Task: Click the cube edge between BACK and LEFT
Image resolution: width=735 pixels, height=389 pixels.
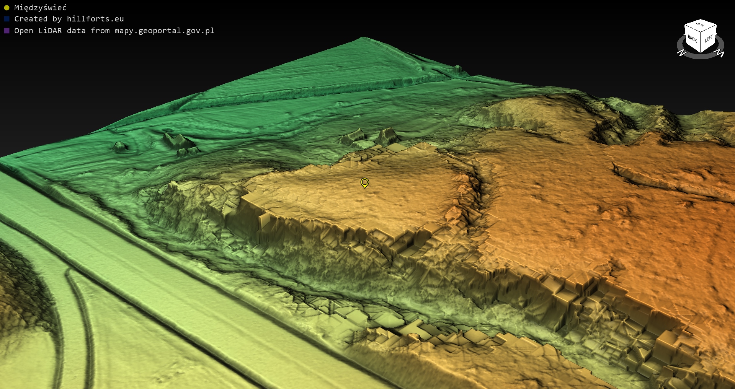Action: 701,43
